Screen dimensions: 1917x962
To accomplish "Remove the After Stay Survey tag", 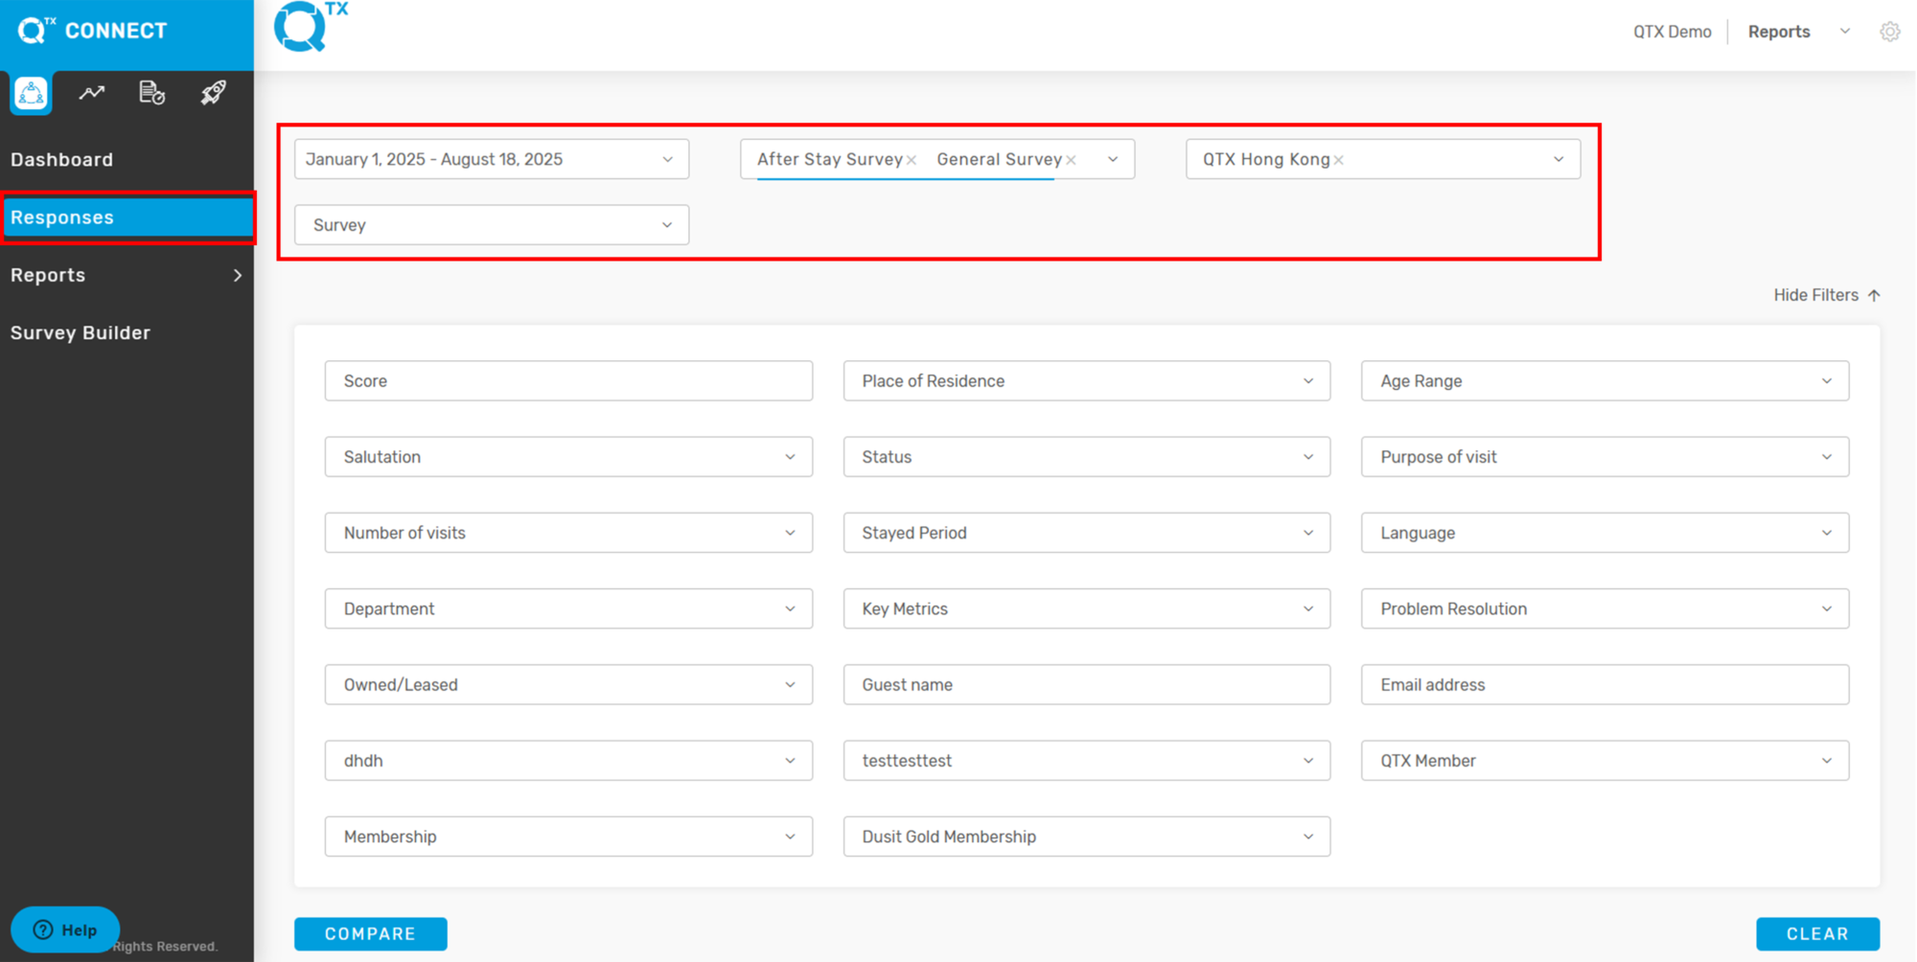I will click(912, 160).
